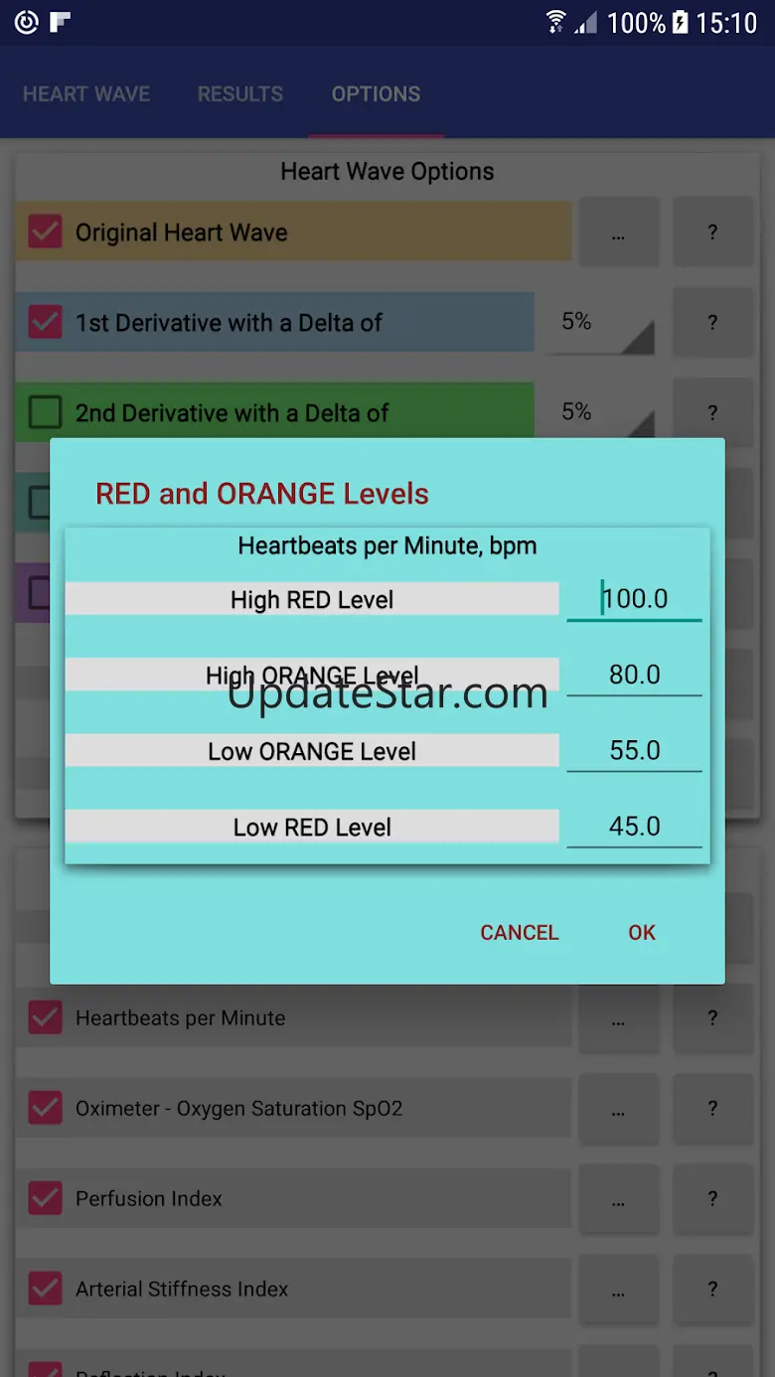Switch to the HEART WAVE tab
The height and width of the screenshot is (1377, 775).
pos(86,94)
